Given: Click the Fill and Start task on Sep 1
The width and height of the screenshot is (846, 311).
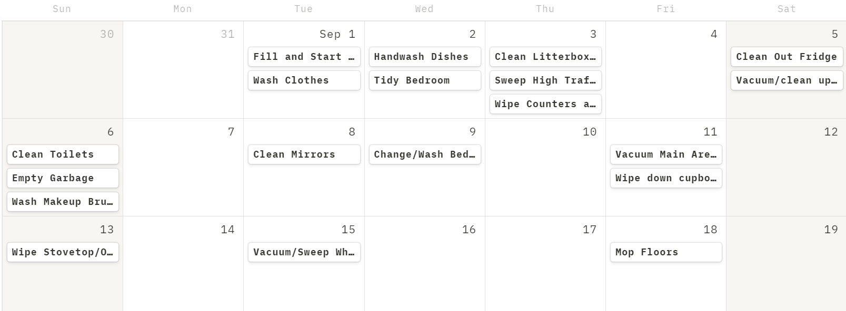Looking at the screenshot, I should [304, 57].
